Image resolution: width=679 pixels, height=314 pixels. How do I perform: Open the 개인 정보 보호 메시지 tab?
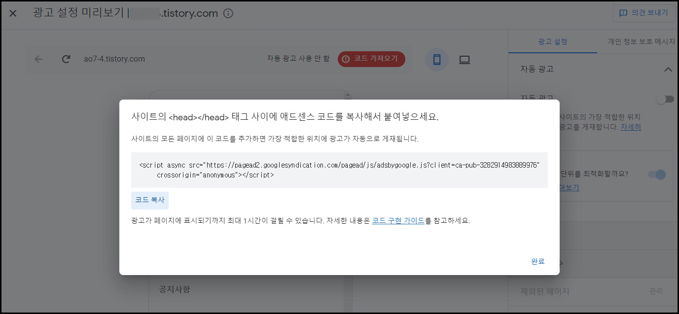[642, 42]
